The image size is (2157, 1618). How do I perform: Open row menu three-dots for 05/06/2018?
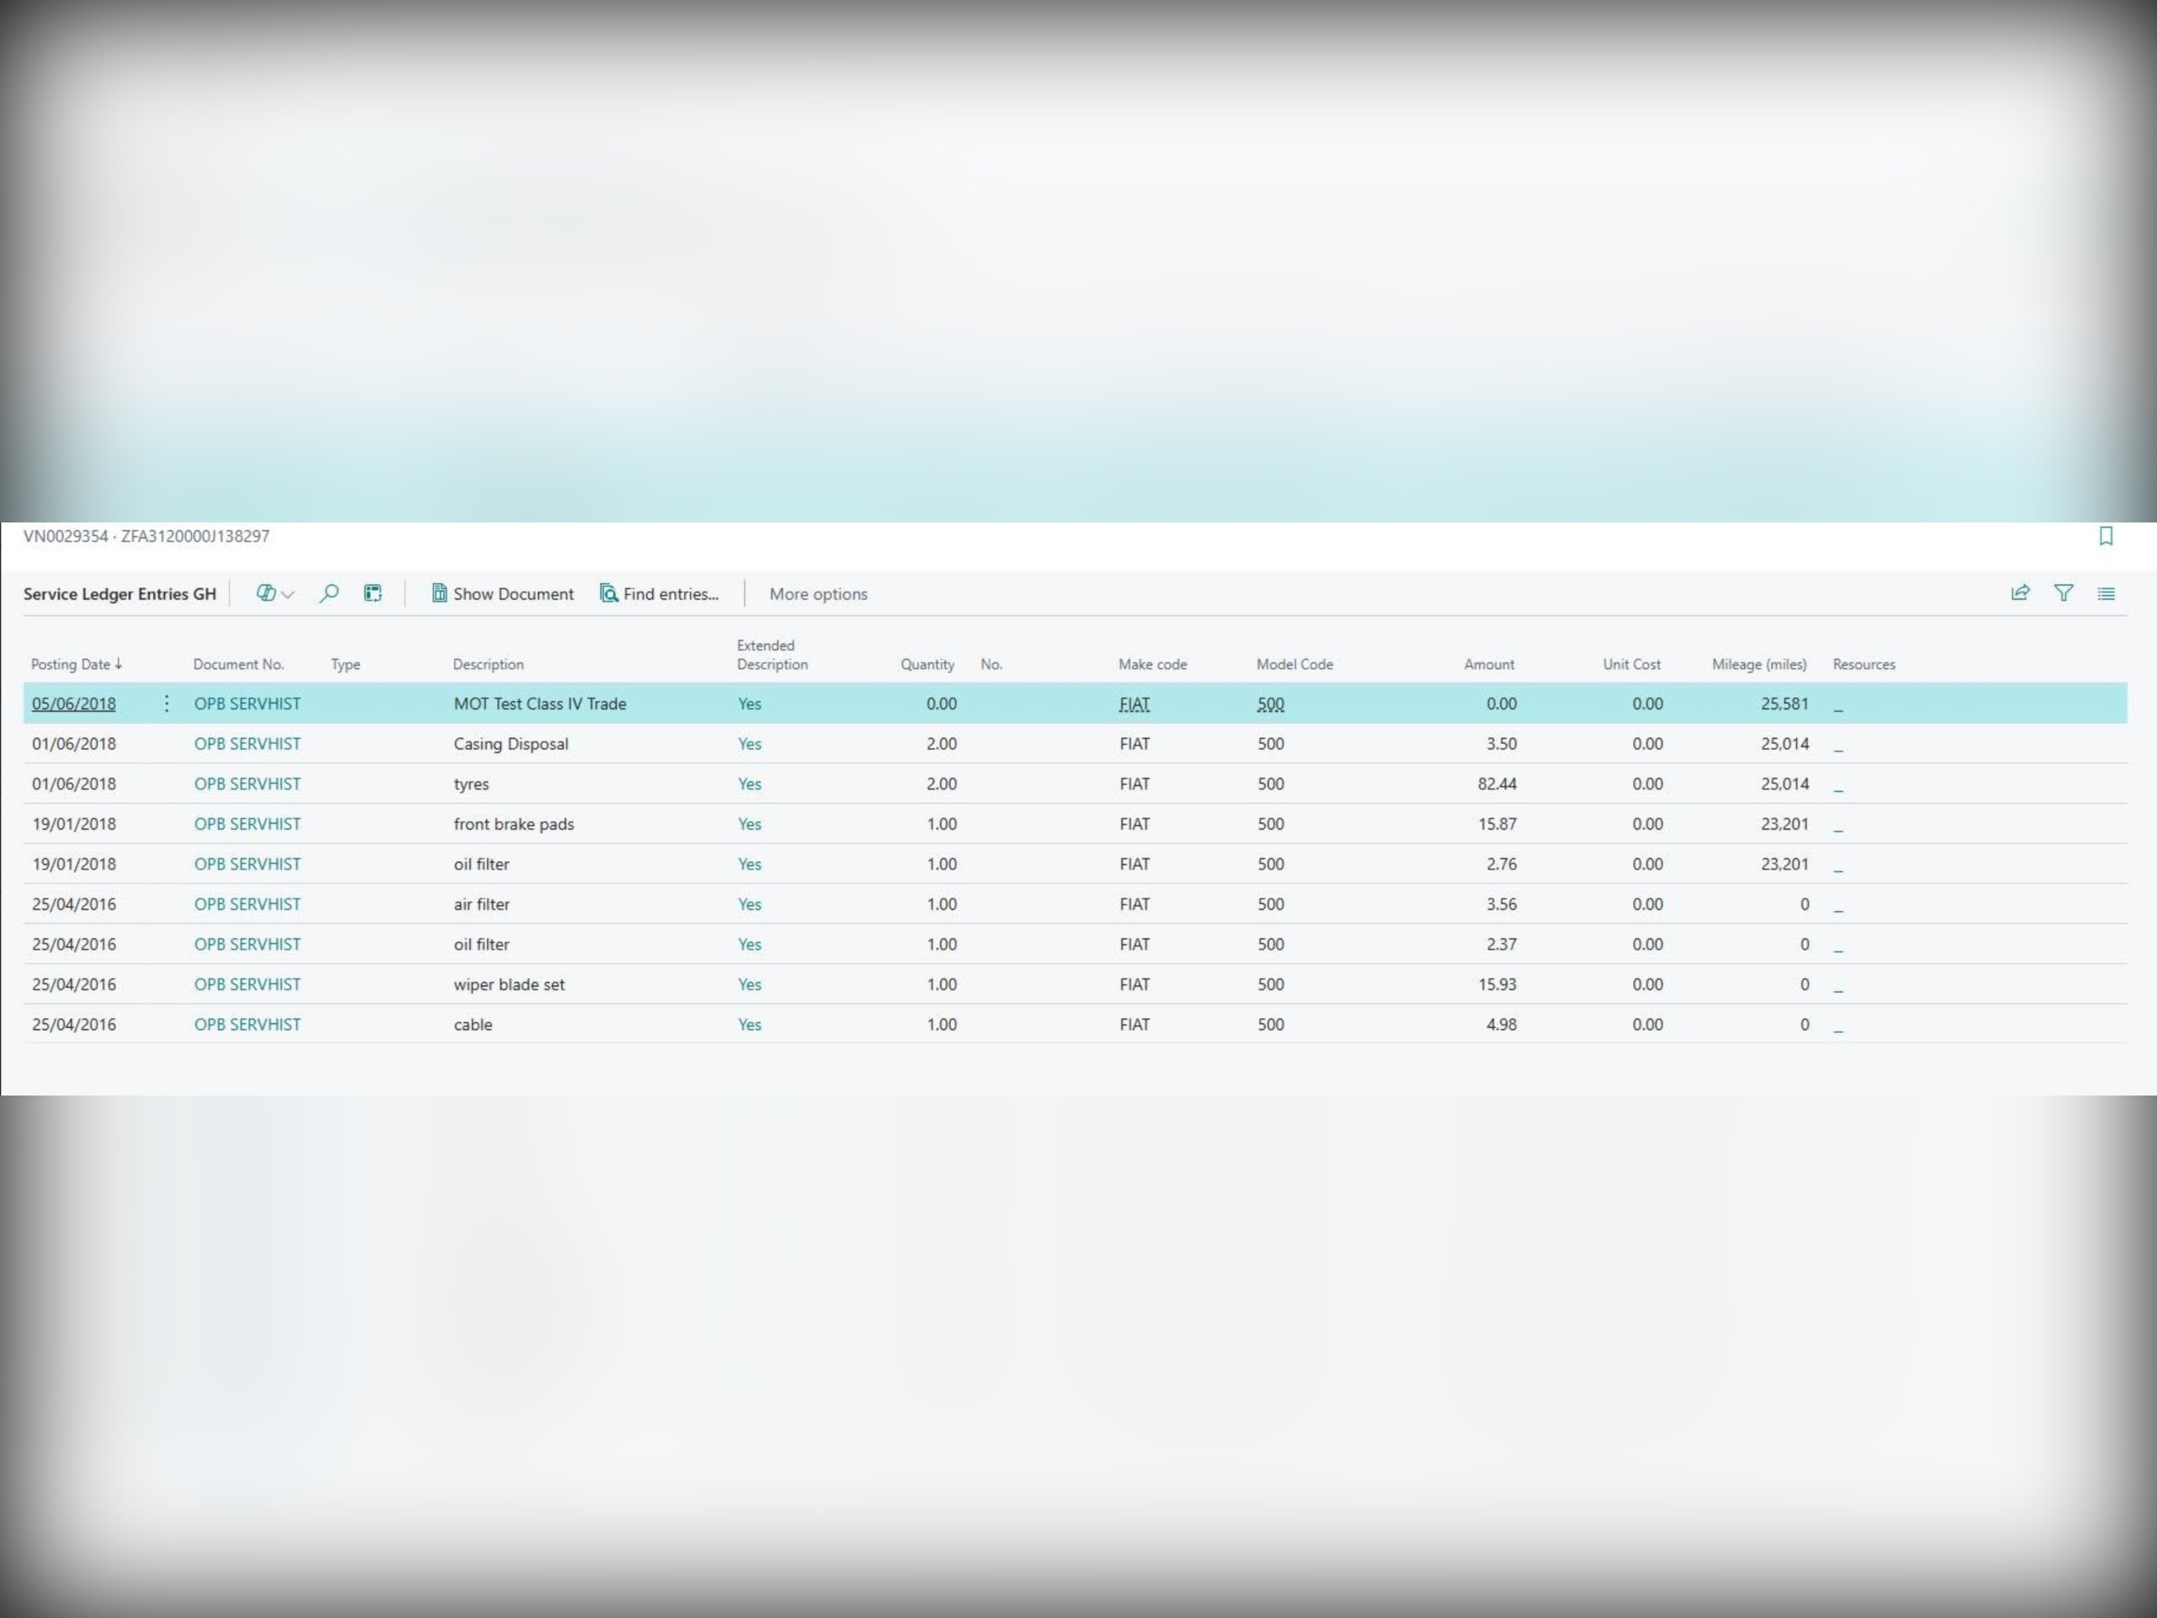click(167, 703)
